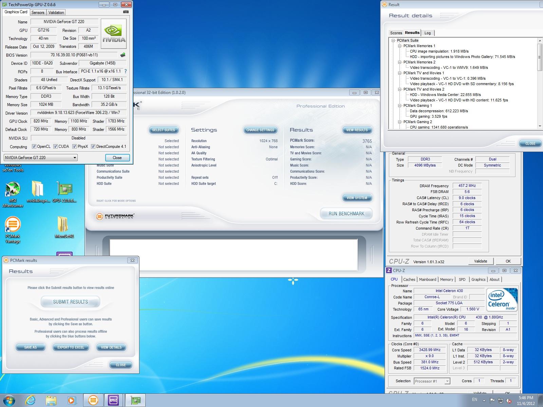This screenshot has width=543, height=407.
Task: Click the Futuremark Corporation logo
Action: 115,216
